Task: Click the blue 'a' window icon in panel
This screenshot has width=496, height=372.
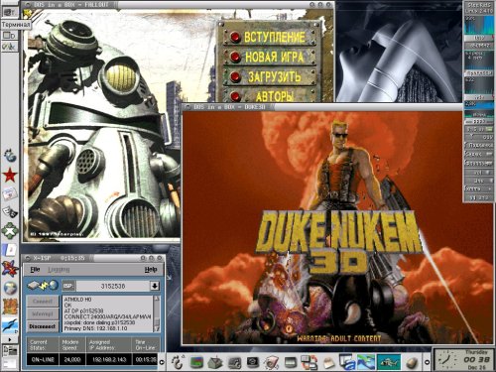Action: [x=347, y=362]
